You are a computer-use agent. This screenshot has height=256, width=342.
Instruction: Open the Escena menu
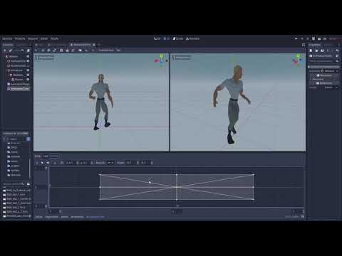(7, 38)
